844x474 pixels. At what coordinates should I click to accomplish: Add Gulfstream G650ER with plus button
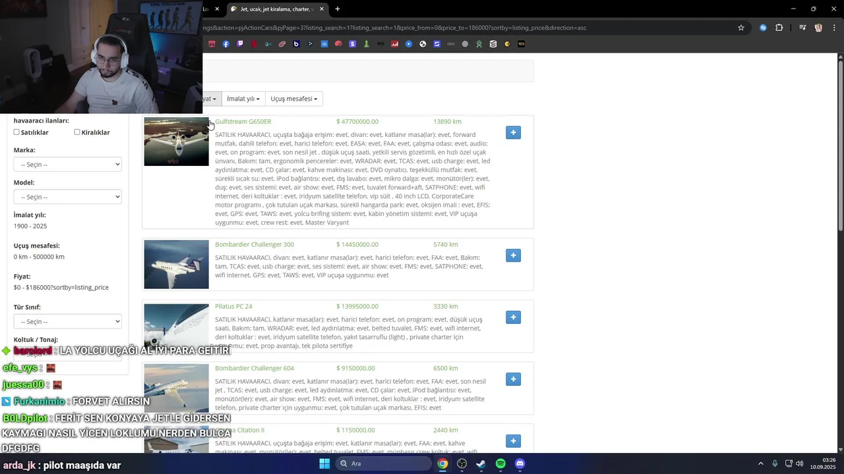(x=513, y=132)
